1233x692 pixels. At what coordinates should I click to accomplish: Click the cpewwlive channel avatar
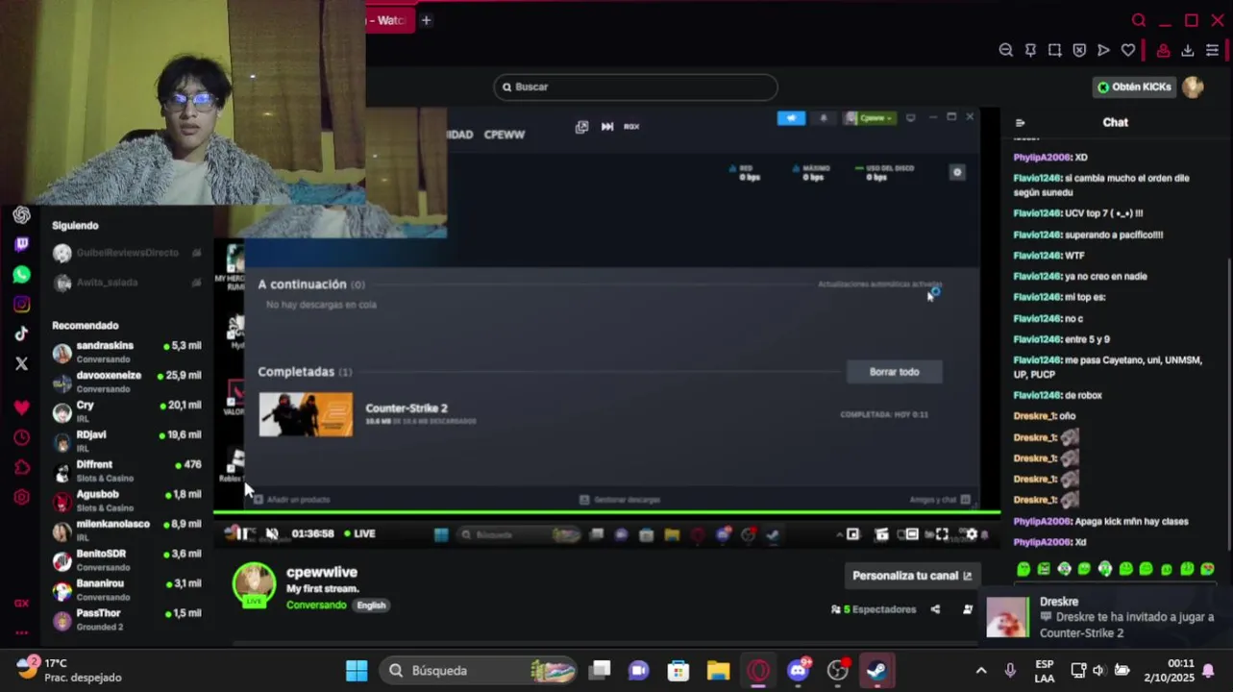tap(255, 584)
